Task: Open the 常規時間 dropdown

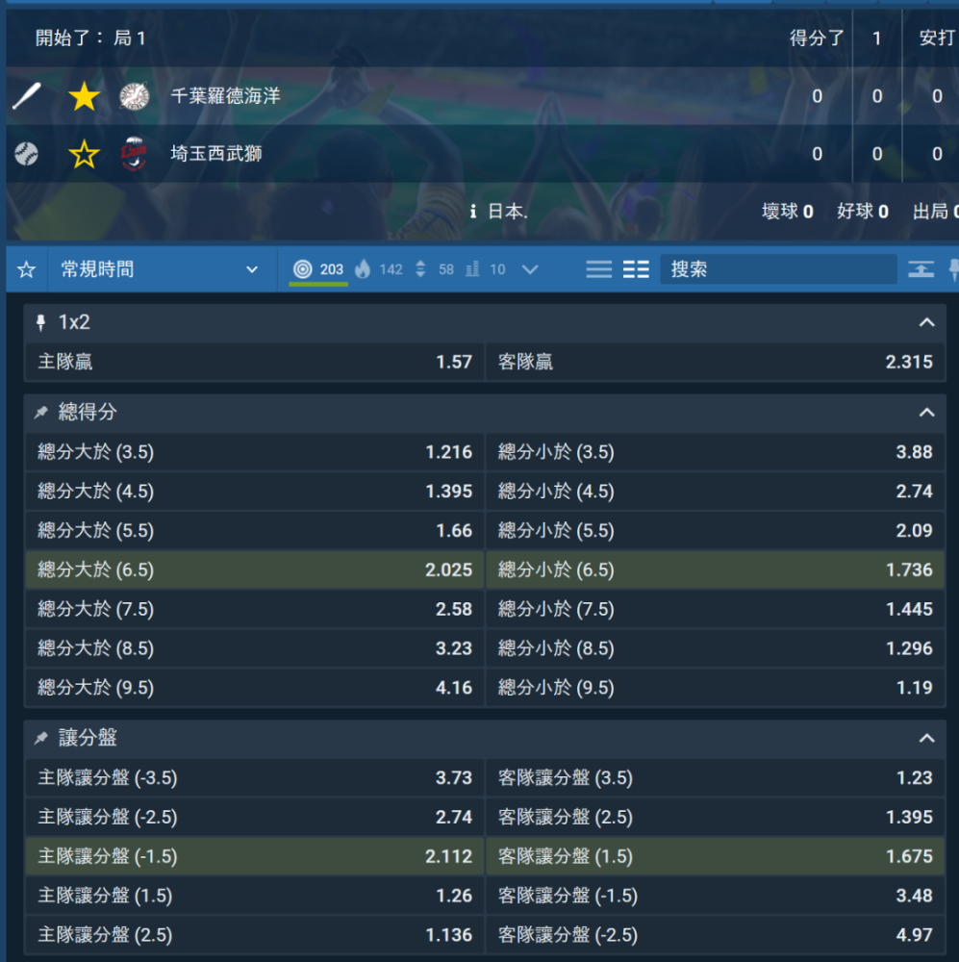Action: coord(160,270)
